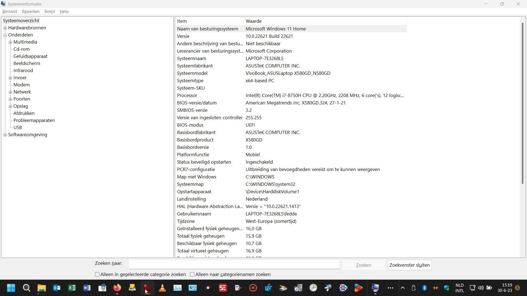Collapse the Onderdelen tree node
This screenshot has height=296, width=527.
5,35
